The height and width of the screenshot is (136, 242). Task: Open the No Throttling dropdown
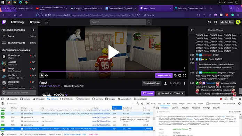[x=229, y=103]
